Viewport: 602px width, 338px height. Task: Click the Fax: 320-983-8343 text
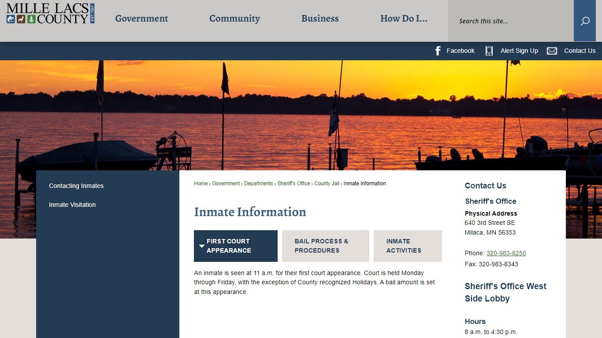click(491, 264)
